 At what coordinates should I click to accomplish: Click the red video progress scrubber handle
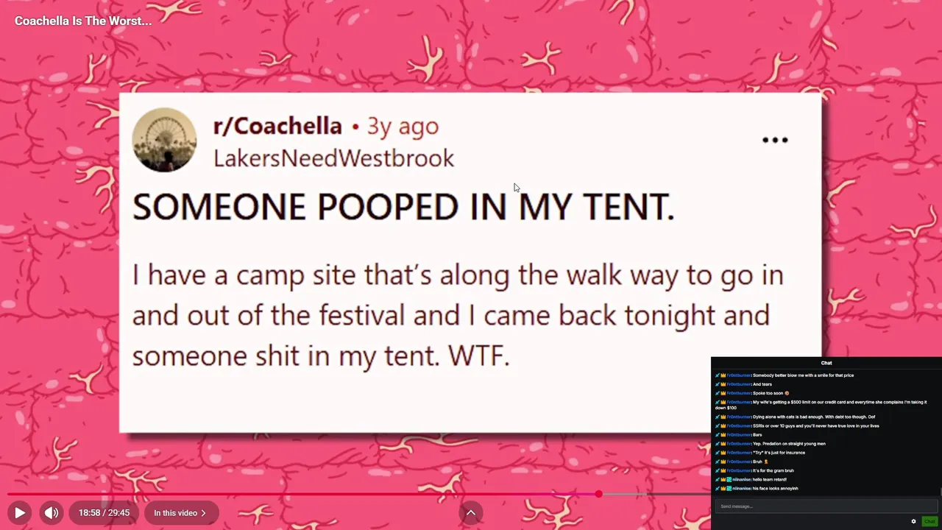tap(599, 494)
